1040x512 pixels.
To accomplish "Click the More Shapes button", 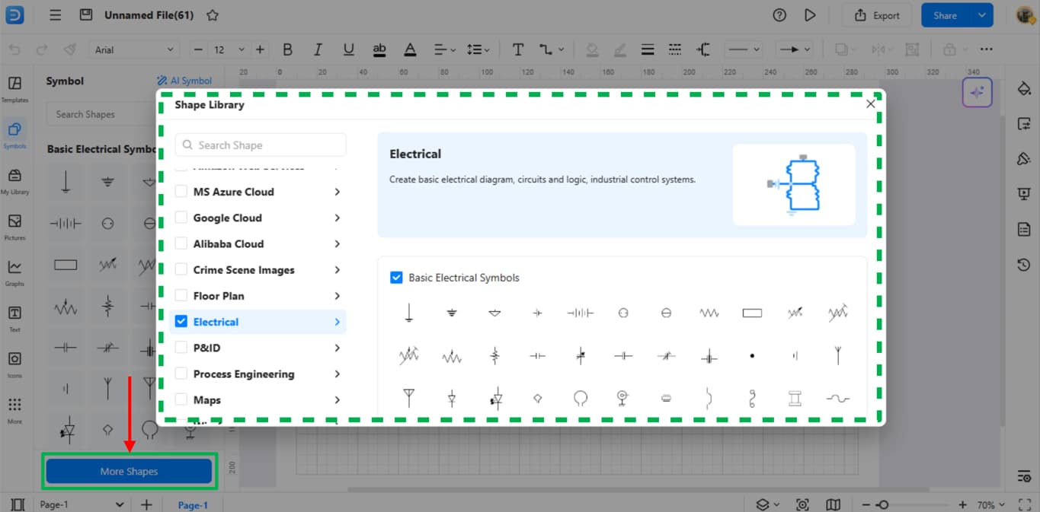I will [129, 472].
